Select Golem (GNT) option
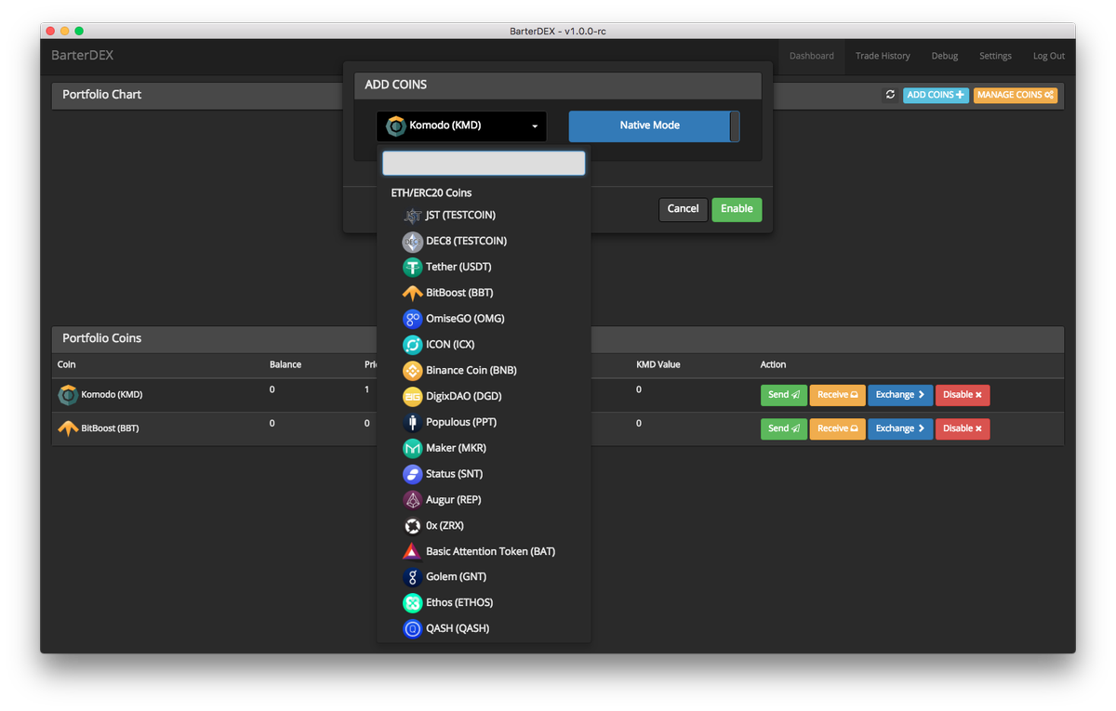The height and width of the screenshot is (711, 1116). click(x=484, y=577)
